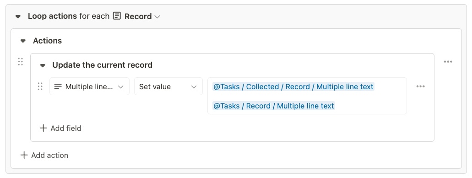
Task: Collapse the Loop actions section triangle
Action: pos(18,16)
